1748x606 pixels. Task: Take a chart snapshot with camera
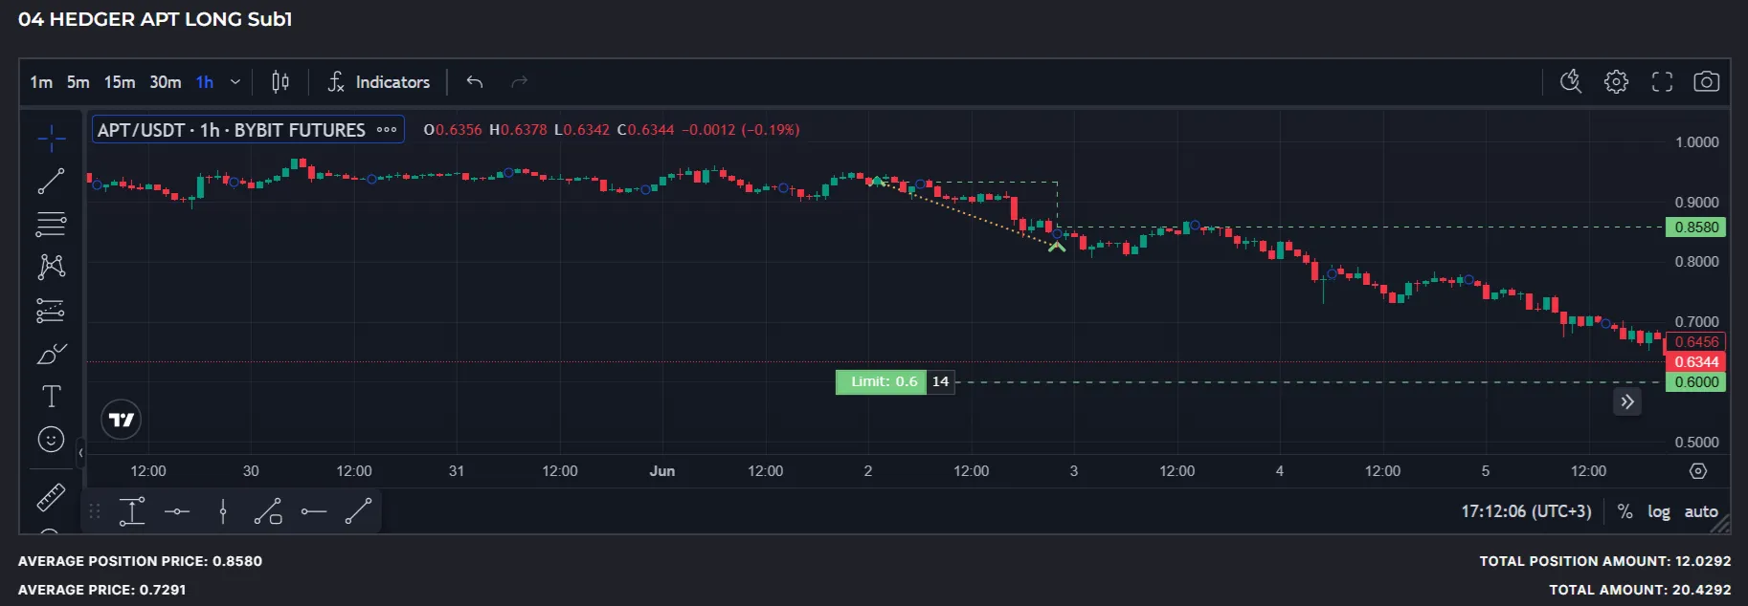1706,82
